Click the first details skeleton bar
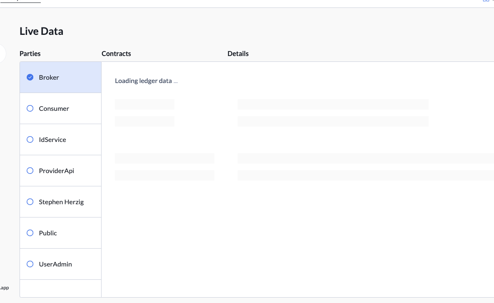The height and width of the screenshot is (303, 494). [333, 104]
